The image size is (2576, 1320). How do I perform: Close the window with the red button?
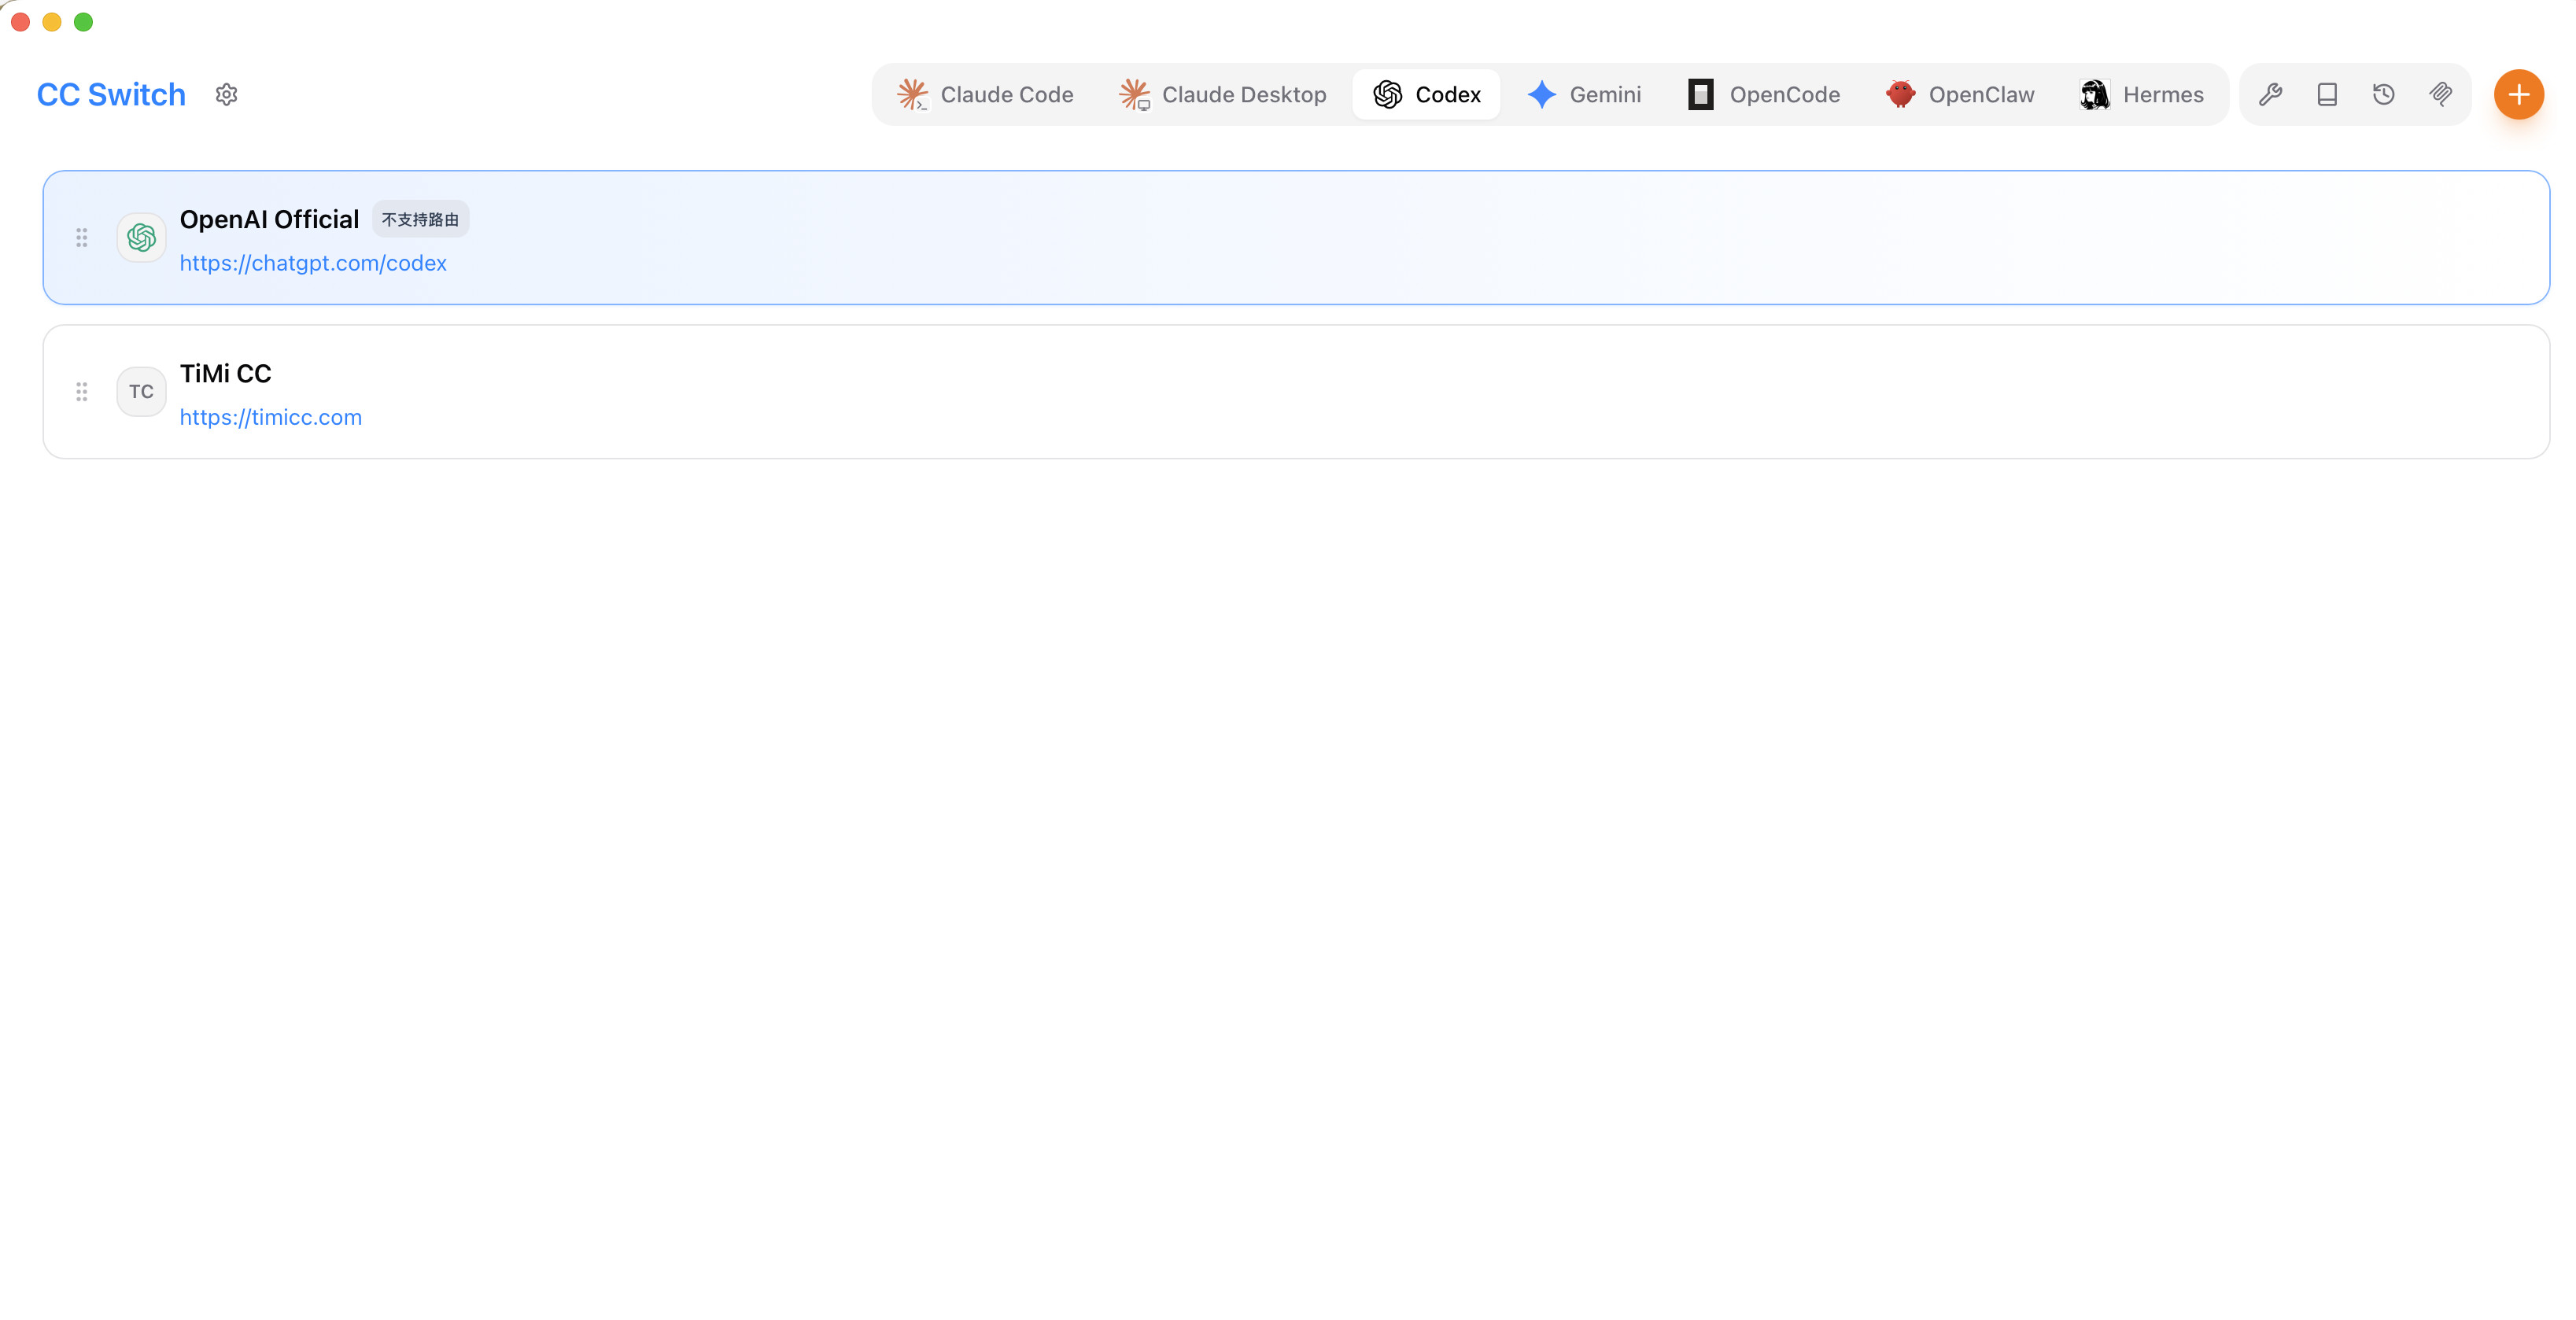pyautogui.click(x=21, y=22)
